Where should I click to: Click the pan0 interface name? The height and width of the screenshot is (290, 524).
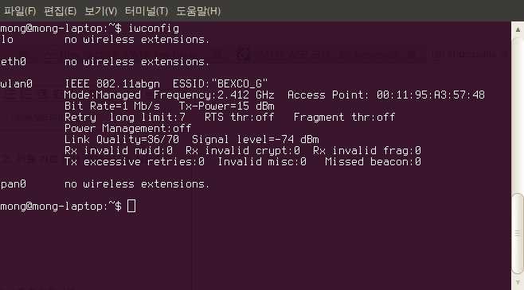(x=13, y=184)
